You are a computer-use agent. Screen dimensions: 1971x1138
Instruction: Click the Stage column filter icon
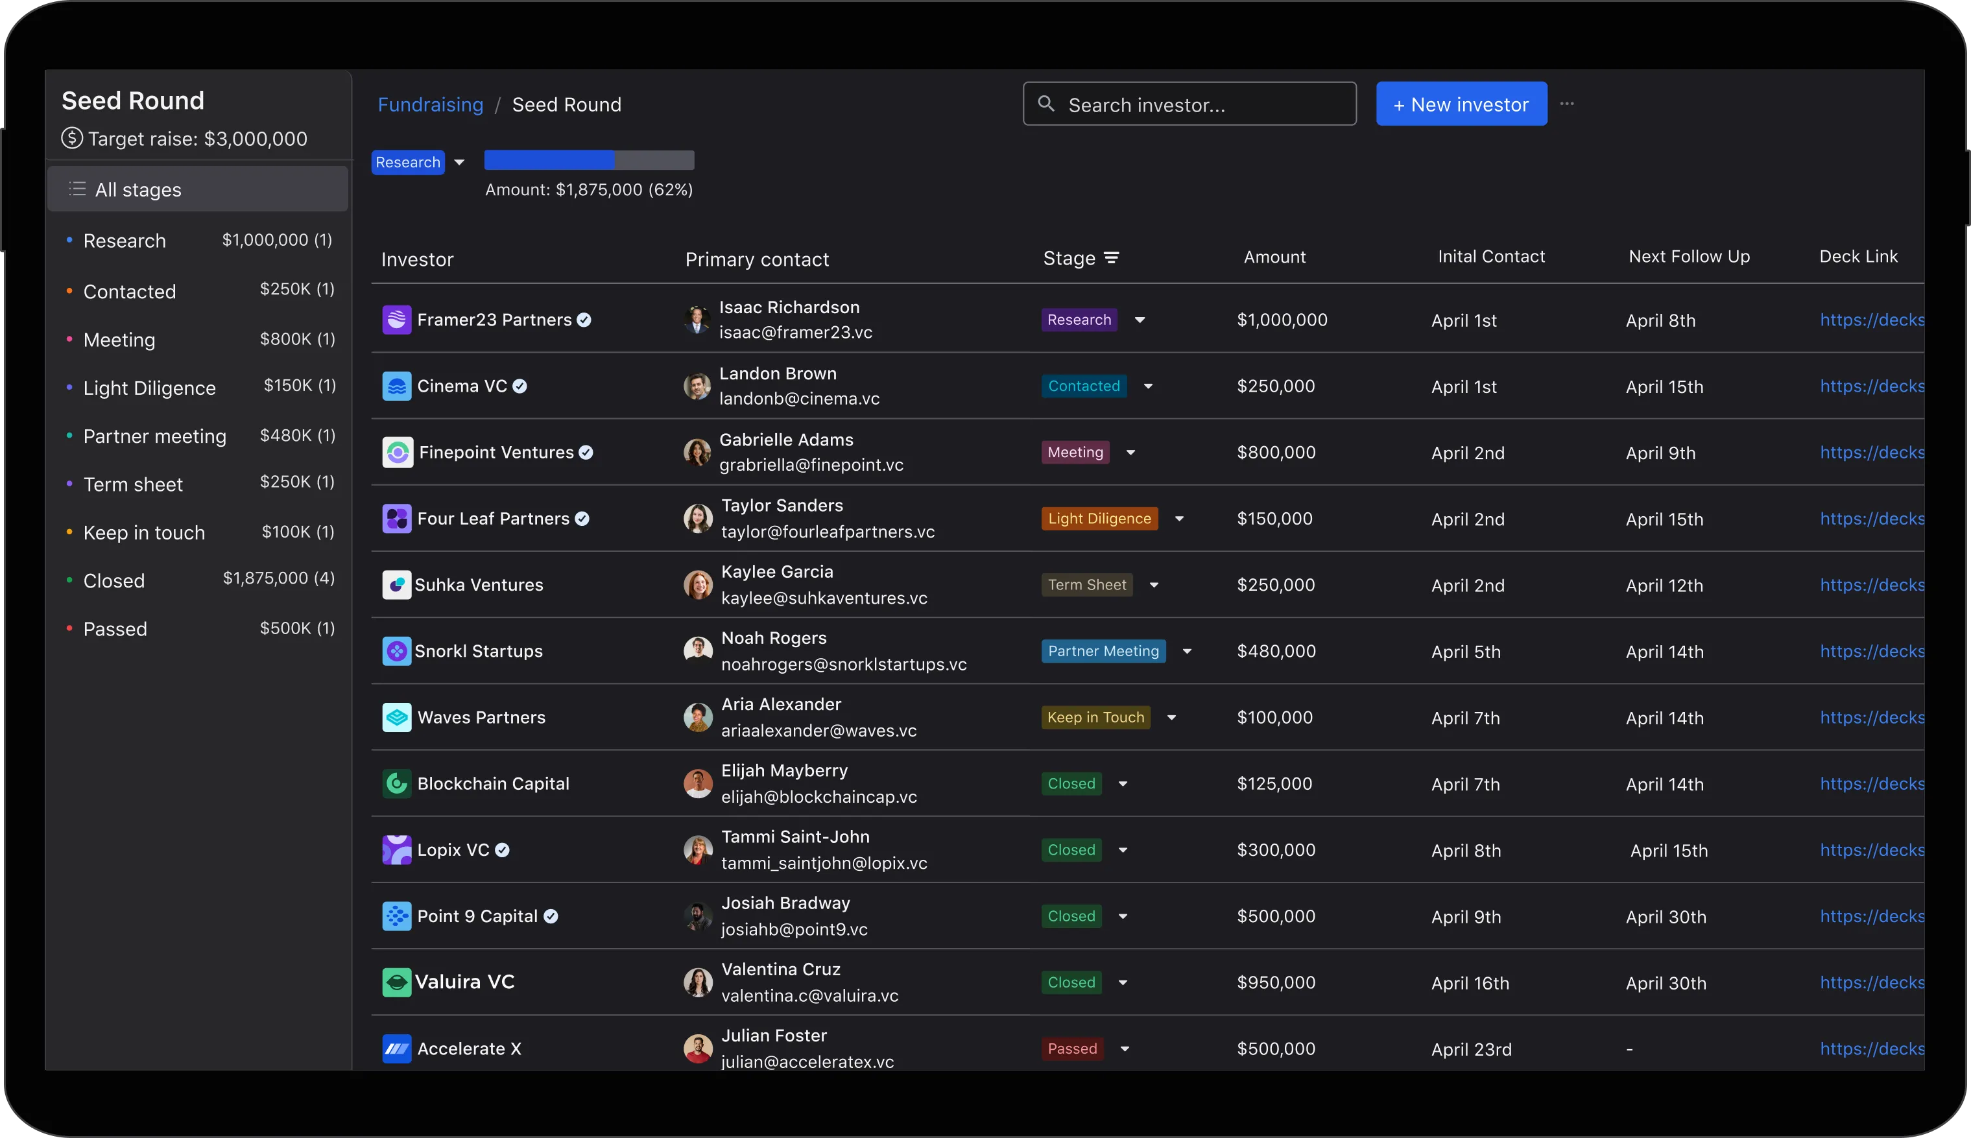click(x=1110, y=258)
